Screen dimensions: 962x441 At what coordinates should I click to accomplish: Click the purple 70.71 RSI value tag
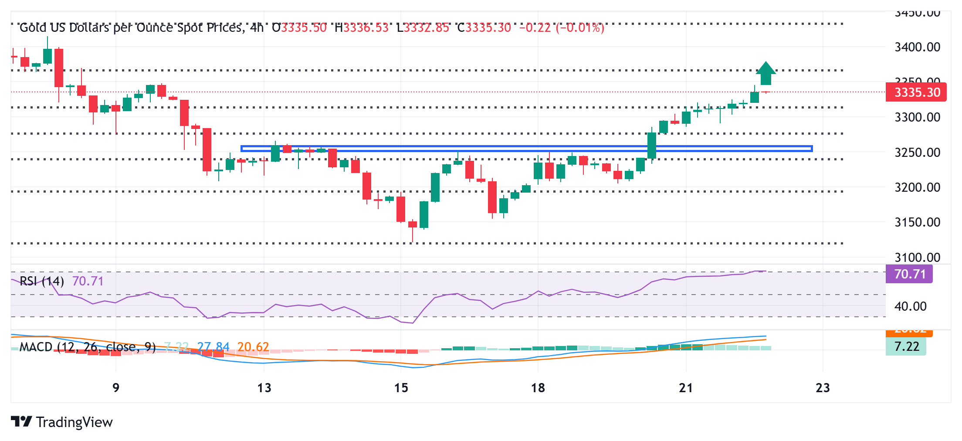click(x=909, y=274)
